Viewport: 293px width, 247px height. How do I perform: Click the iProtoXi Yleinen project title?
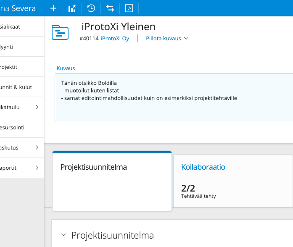[x=119, y=27]
